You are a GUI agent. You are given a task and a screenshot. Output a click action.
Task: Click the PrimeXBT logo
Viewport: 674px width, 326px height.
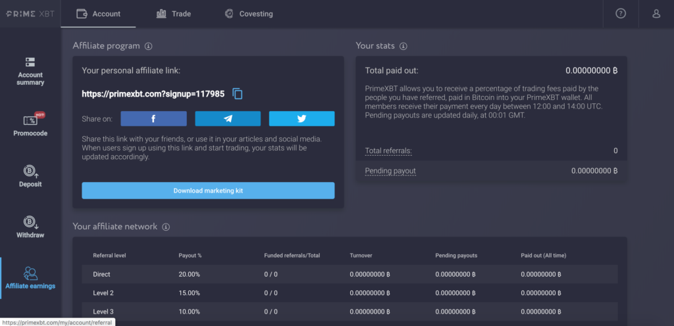click(30, 14)
